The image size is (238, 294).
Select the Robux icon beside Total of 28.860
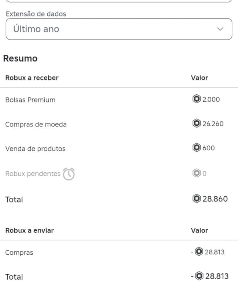point(196,199)
